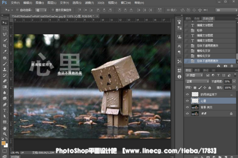Select the Dodge tool
Screen dimensions: 238x158
click(5, 98)
